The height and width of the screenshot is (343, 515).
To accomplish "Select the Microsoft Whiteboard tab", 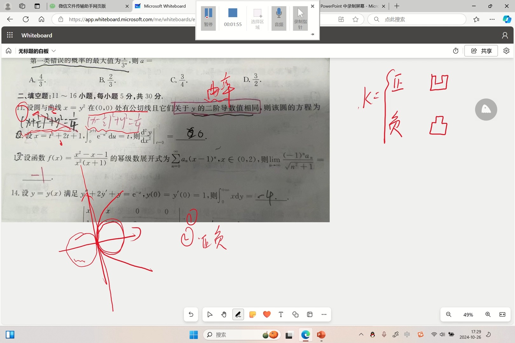I will [164, 6].
